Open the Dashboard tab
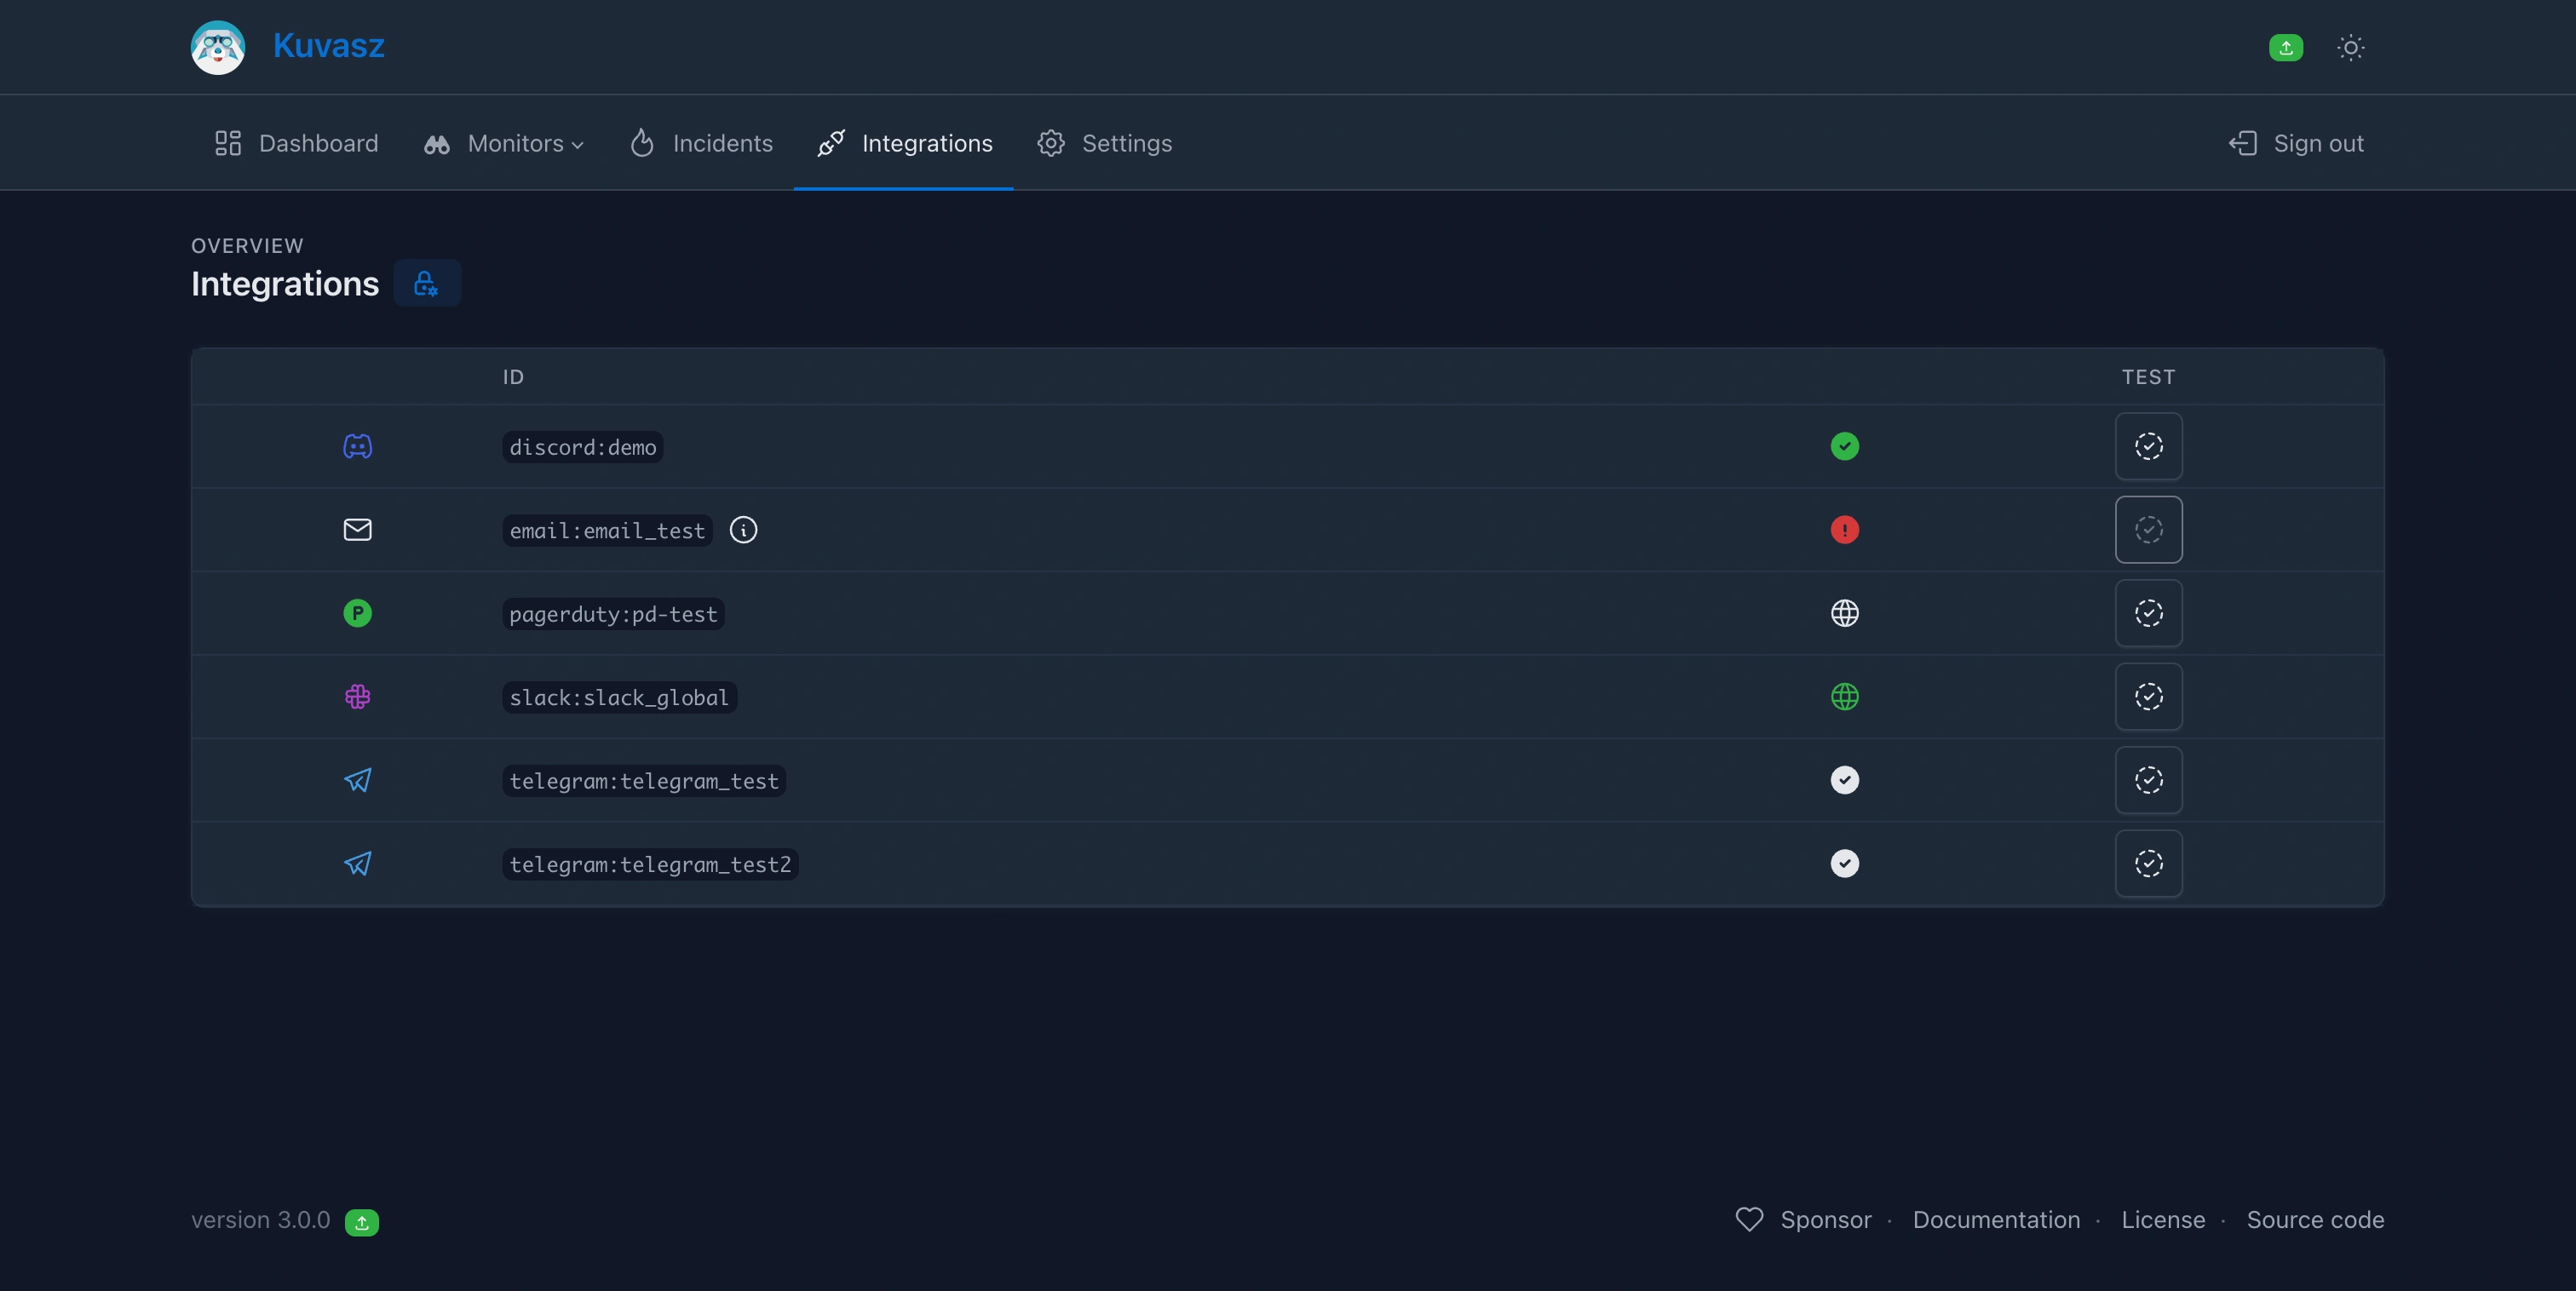Image resolution: width=2576 pixels, height=1291 pixels. pyautogui.click(x=297, y=143)
